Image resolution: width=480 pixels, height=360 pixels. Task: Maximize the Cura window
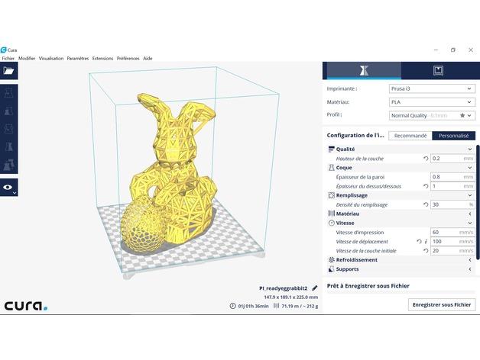point(453,50)
